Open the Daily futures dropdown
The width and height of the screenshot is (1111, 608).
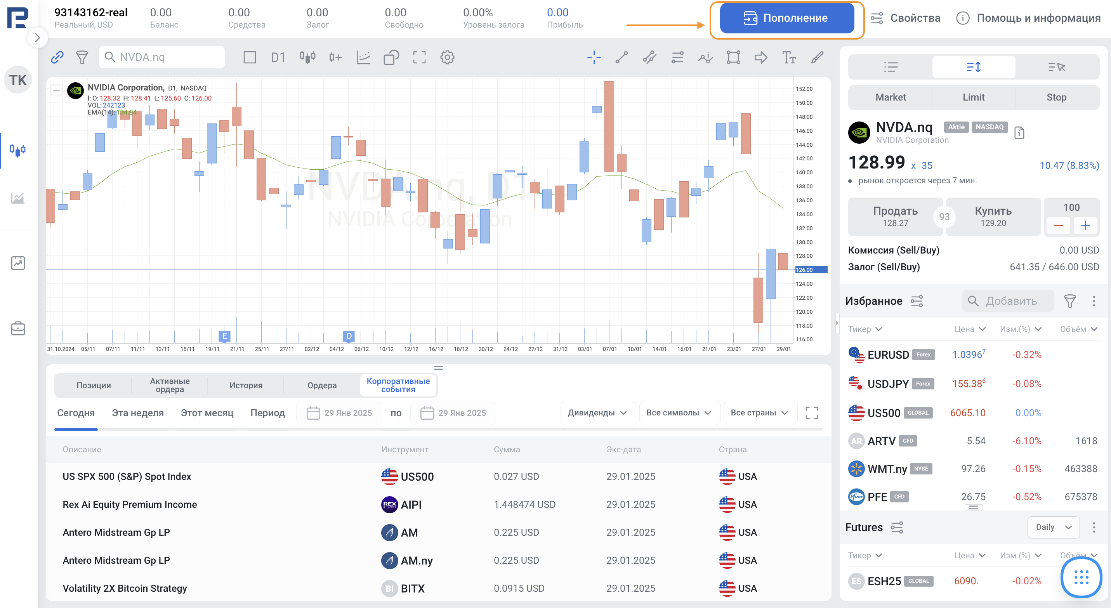[1053, 527]
